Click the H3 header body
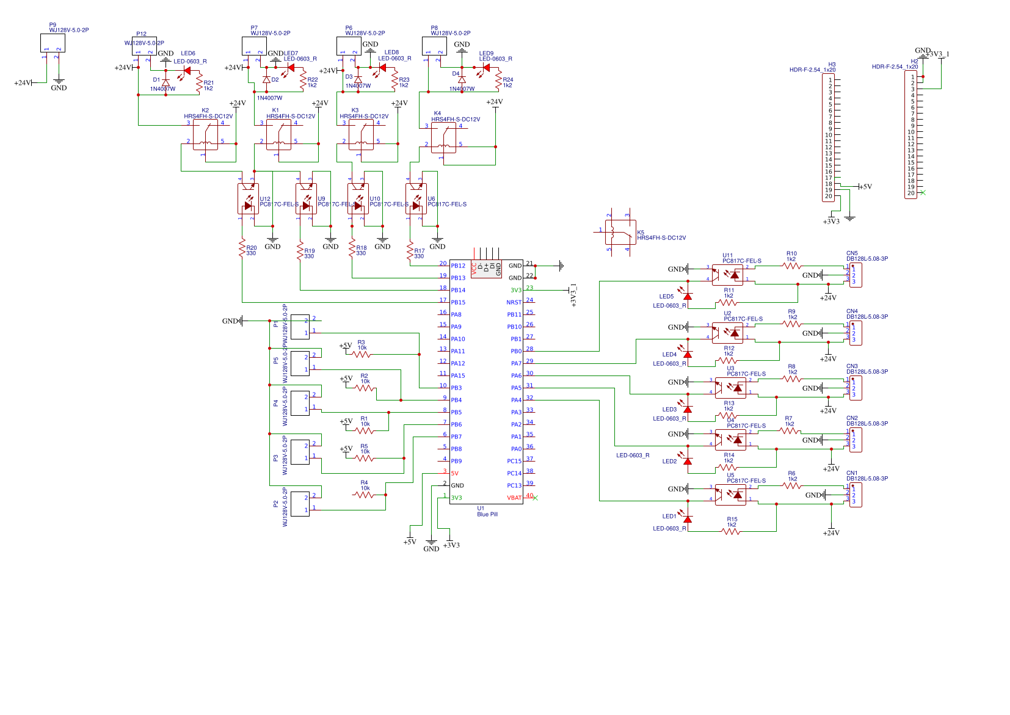1010x715 pixels. pos(828,138)
